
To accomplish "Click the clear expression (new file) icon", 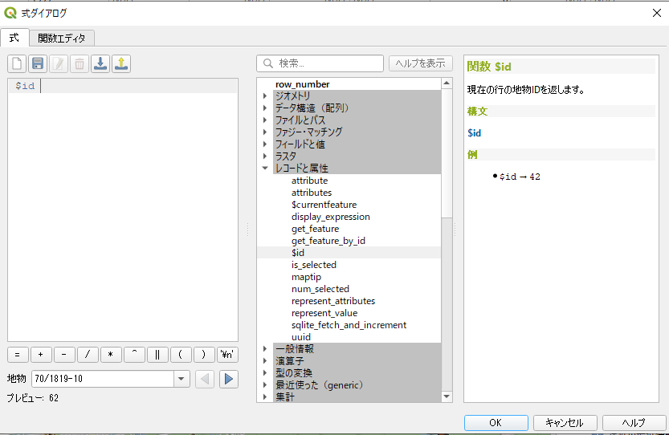I will (17, 63).
